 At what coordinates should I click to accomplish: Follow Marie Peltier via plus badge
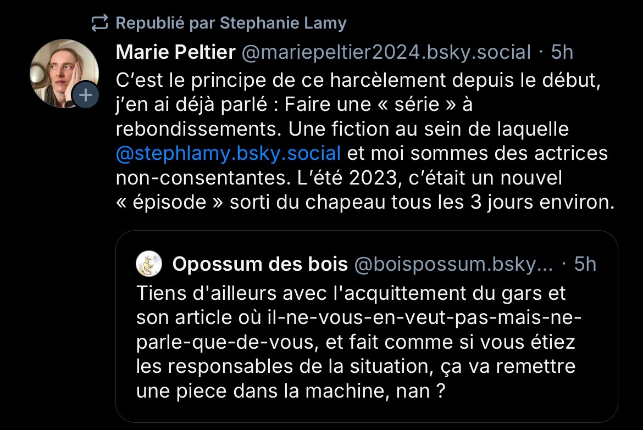pyautogui.click(x=86, y=96)
